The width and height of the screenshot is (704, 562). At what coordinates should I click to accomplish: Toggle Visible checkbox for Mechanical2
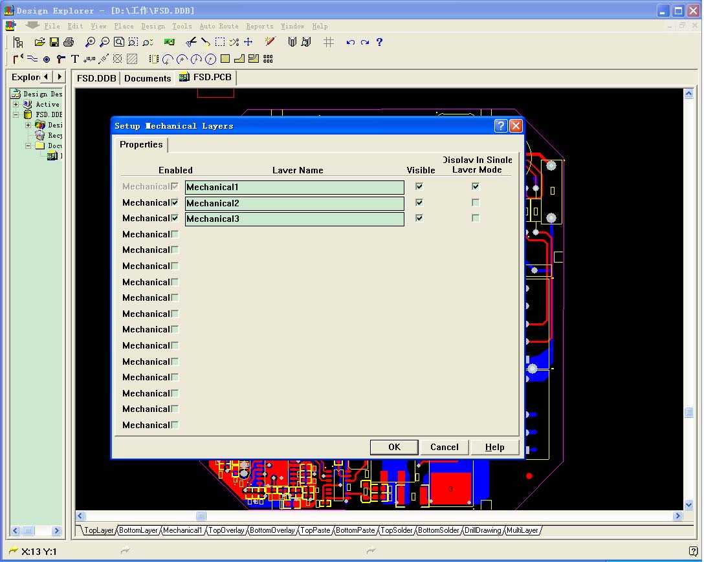pos(419,202)
